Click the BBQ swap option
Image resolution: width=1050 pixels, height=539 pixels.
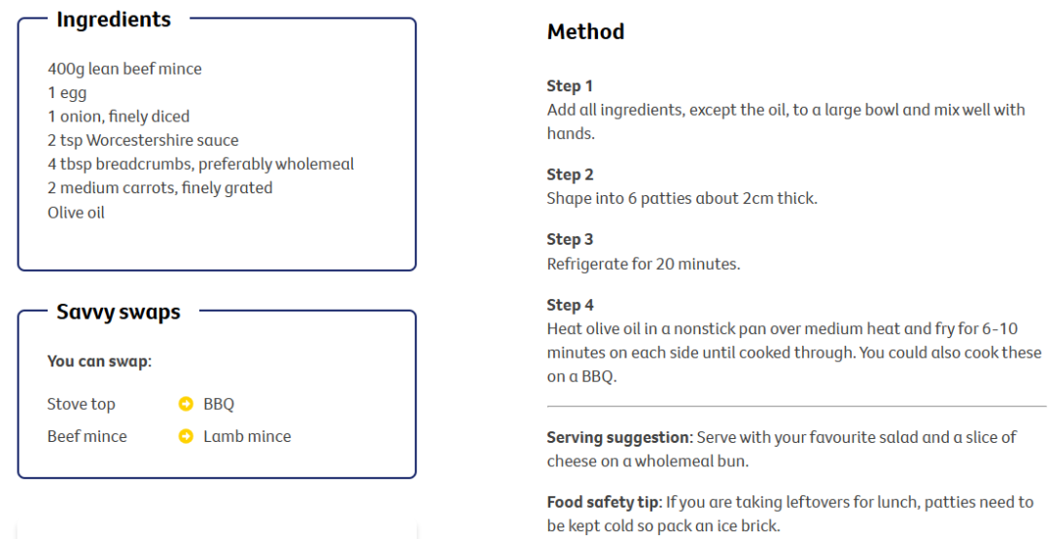pyautogui.click(x=219, y=404)
